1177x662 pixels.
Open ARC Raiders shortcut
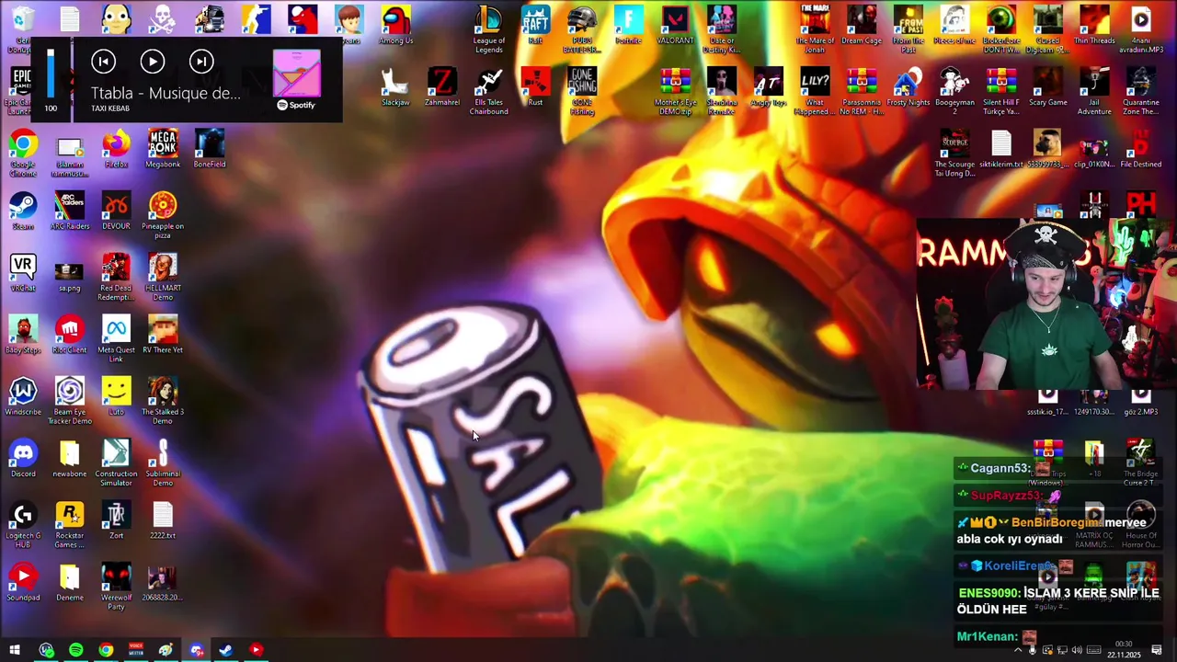pyautogui.click(x=70, y=211)
